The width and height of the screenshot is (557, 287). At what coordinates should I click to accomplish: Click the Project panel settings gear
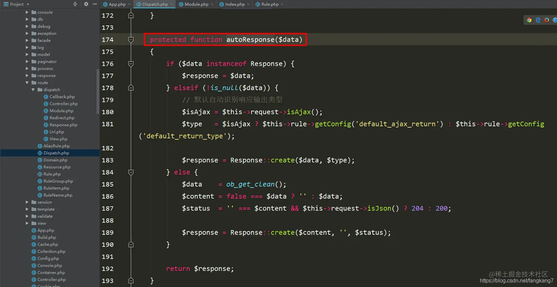click(86, 4)
